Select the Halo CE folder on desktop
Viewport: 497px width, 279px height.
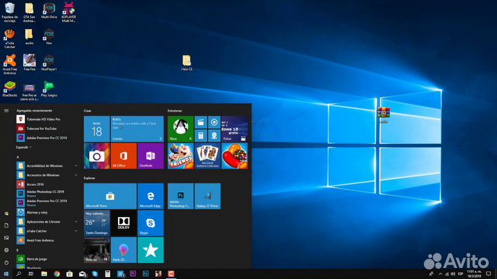click(186, 63)
